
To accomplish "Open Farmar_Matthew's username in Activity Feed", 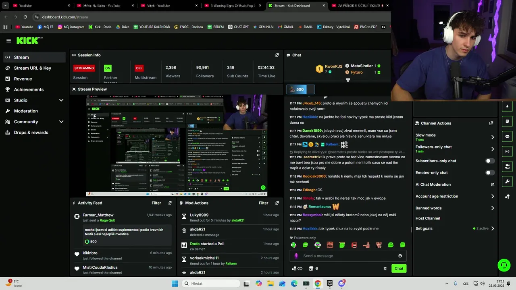I will pyautogui.click(x=98, y=215).
